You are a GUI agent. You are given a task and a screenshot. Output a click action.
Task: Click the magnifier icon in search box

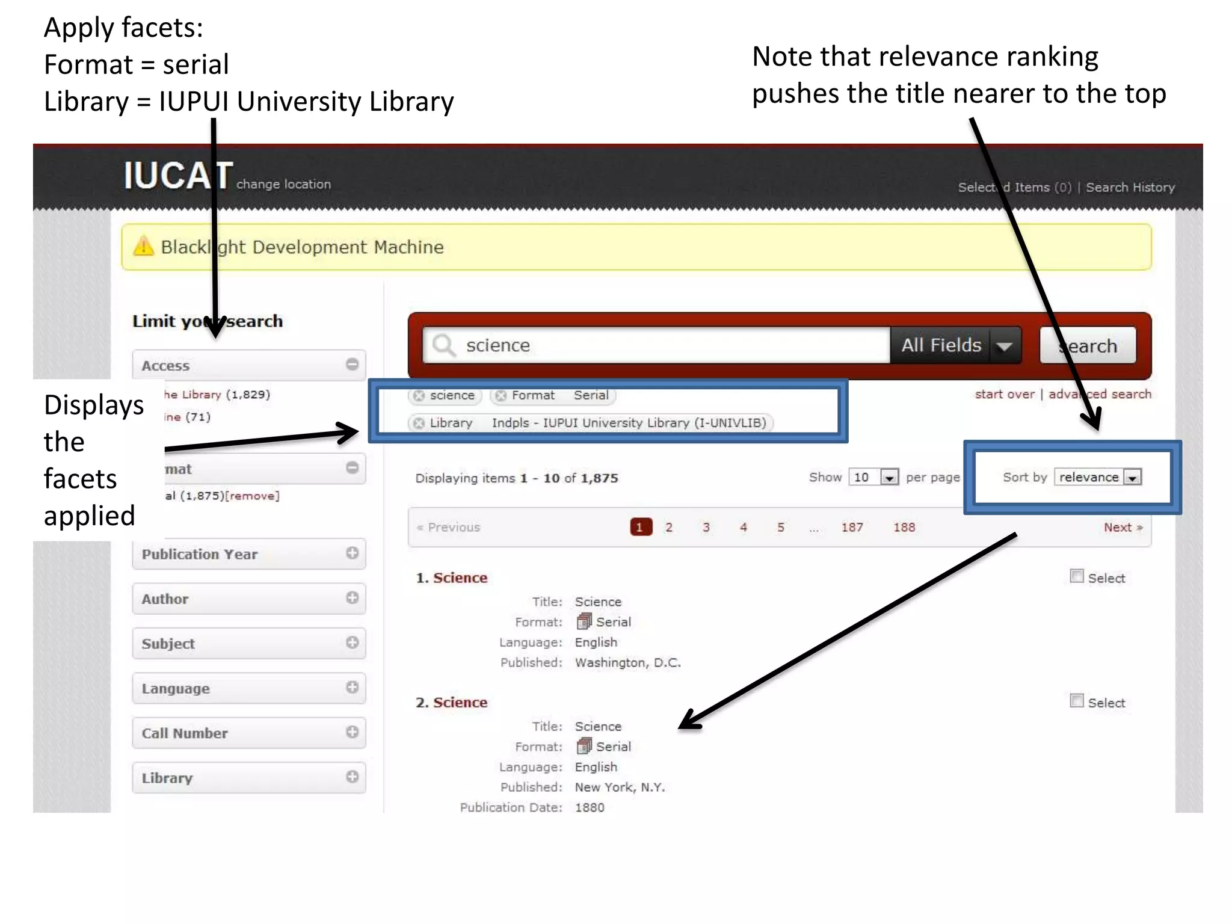[445, 345]
